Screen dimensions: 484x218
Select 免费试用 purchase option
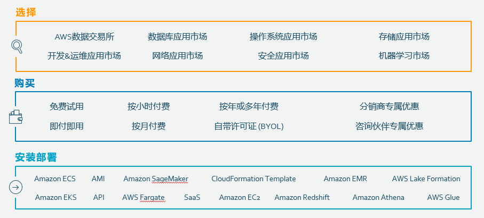click(x=67, y=107)
